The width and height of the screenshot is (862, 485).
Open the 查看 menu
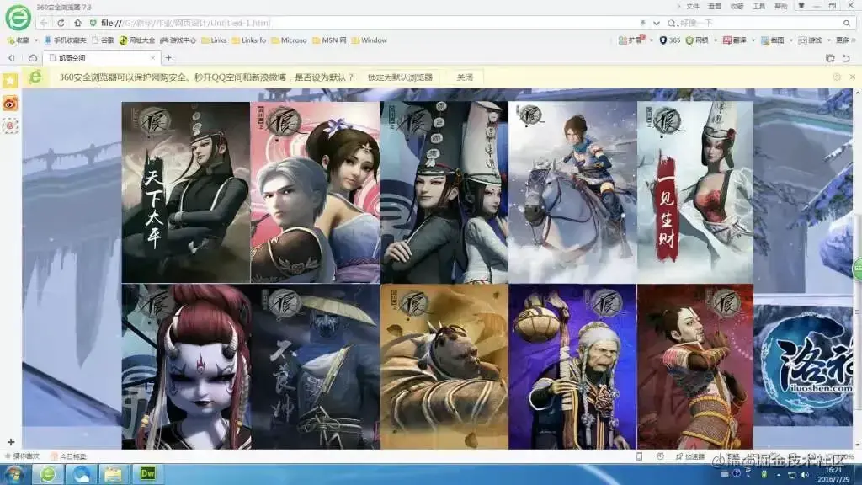(x=715, y=6)
